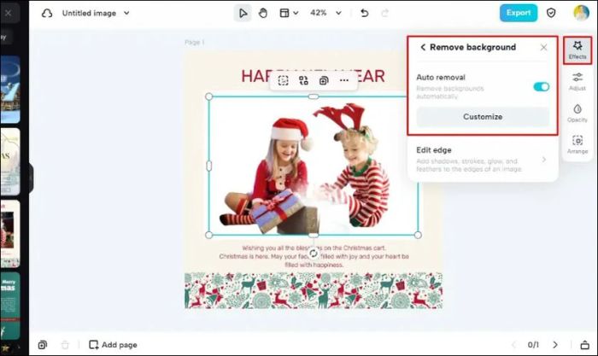598x356 pixels.
Task: Click the Customize button
Action: (483, 117)
